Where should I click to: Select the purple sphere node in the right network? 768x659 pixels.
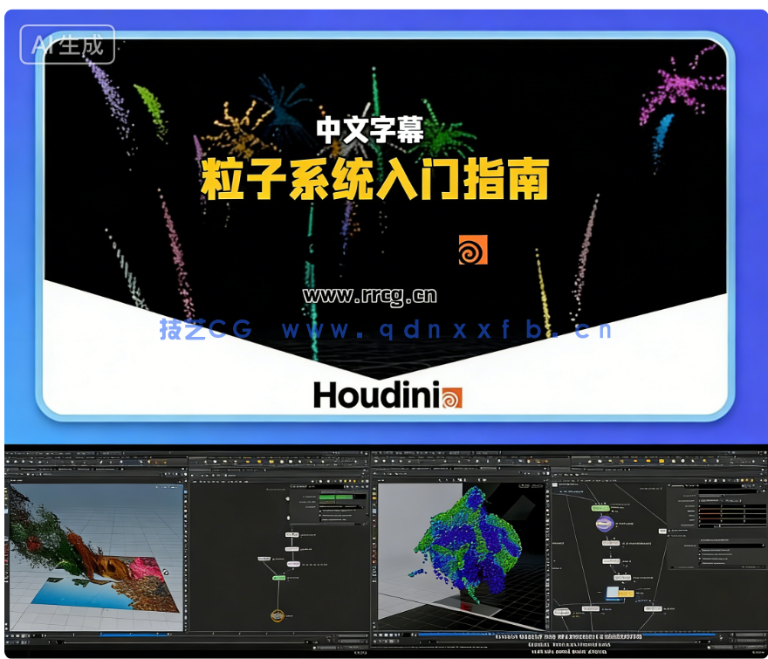[603, 523]
